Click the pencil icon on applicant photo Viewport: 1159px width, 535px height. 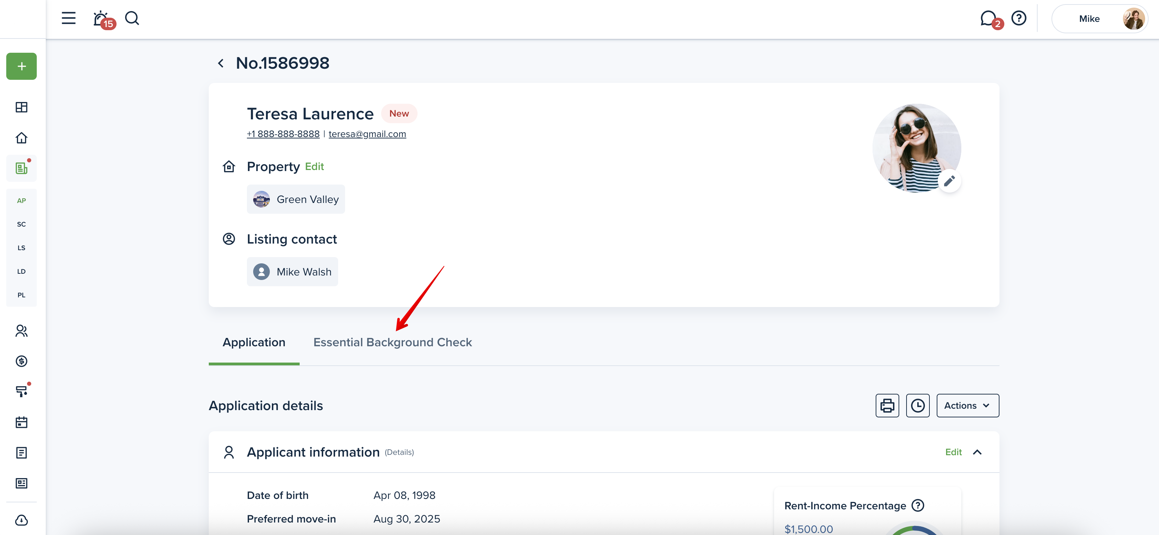pos(949,181)
